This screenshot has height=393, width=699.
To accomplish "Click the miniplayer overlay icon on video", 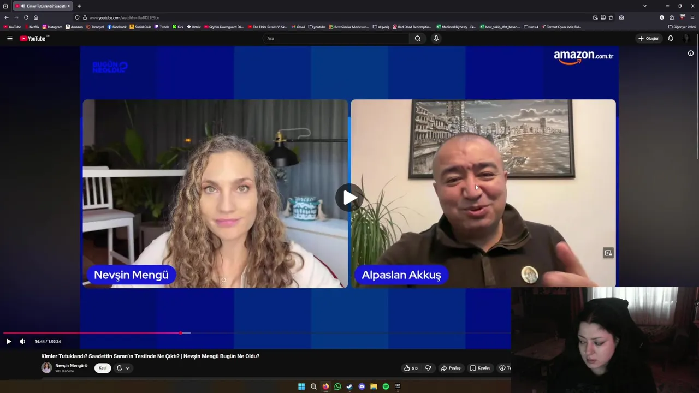I will [608, 253].
